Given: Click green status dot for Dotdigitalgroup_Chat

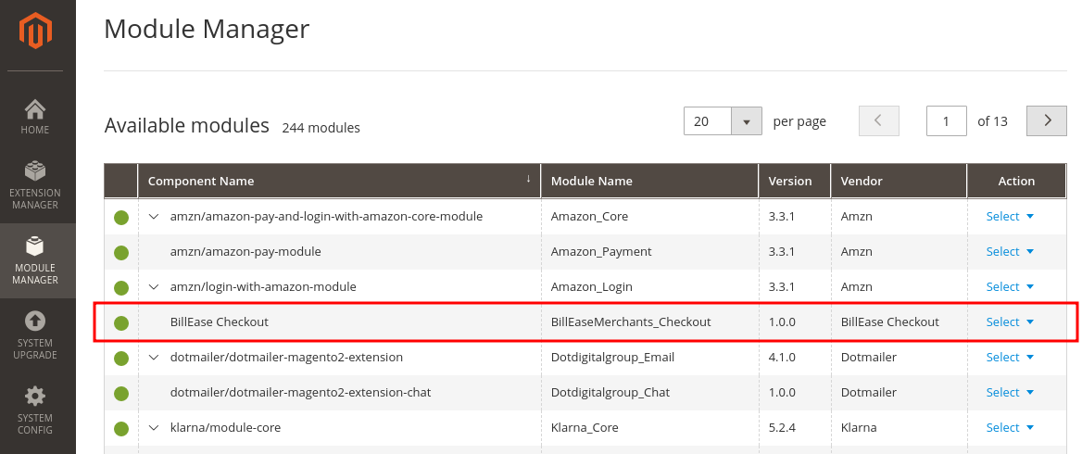Looking at the screenshot, I should (121, 393).
